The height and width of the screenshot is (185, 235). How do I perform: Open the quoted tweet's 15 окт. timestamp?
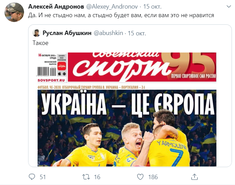(137, 33)
